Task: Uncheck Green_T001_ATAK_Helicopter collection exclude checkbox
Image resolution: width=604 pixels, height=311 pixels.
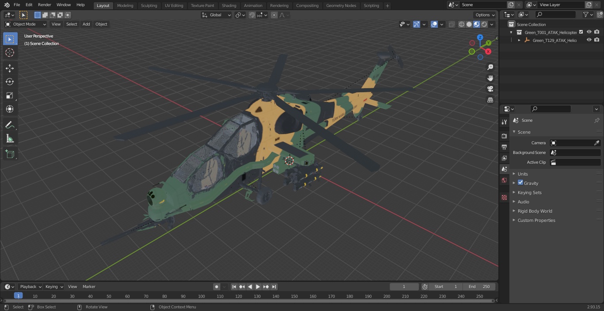Action: (581, 32)
